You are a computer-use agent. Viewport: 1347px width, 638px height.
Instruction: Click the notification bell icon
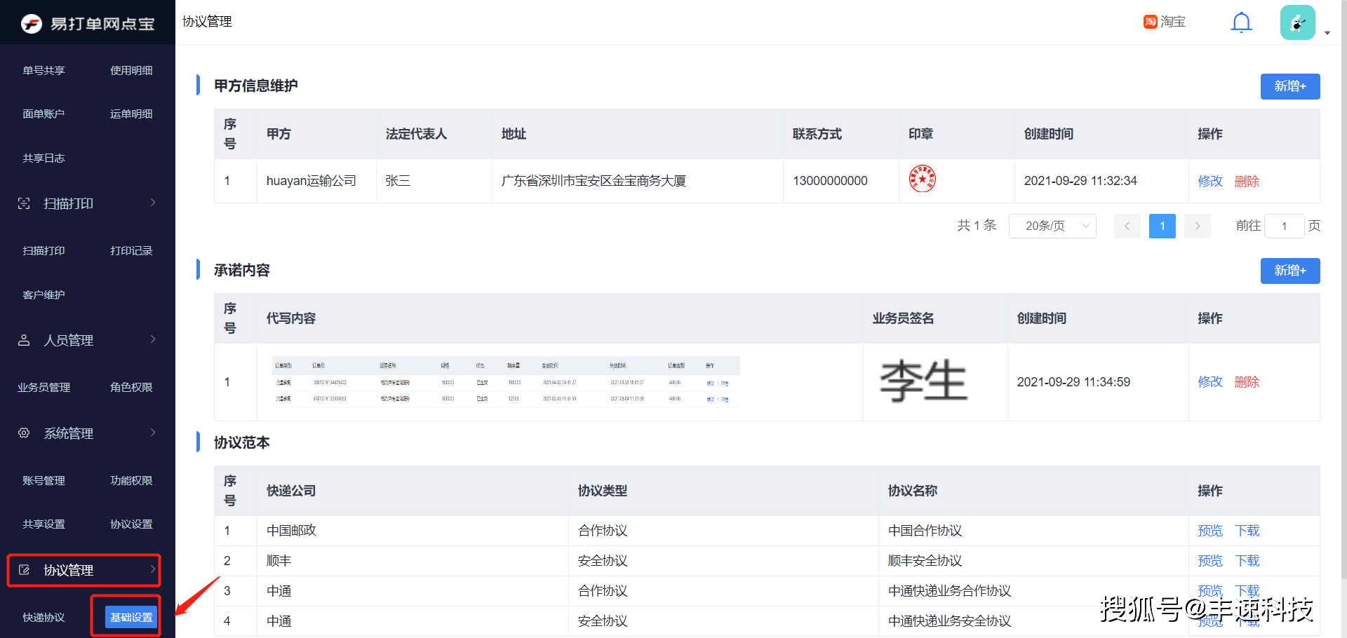click(1241, 22)
